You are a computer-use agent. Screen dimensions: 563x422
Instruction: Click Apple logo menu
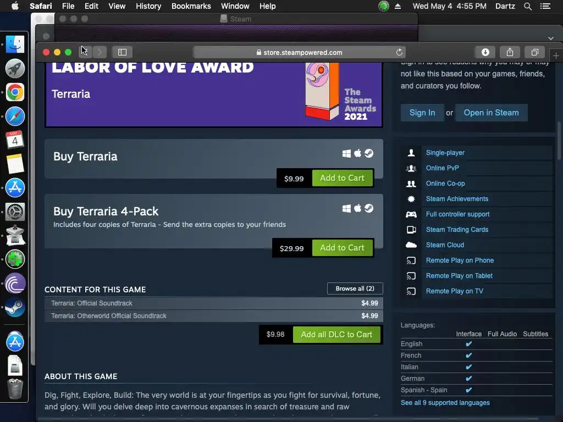coord(15,6)
